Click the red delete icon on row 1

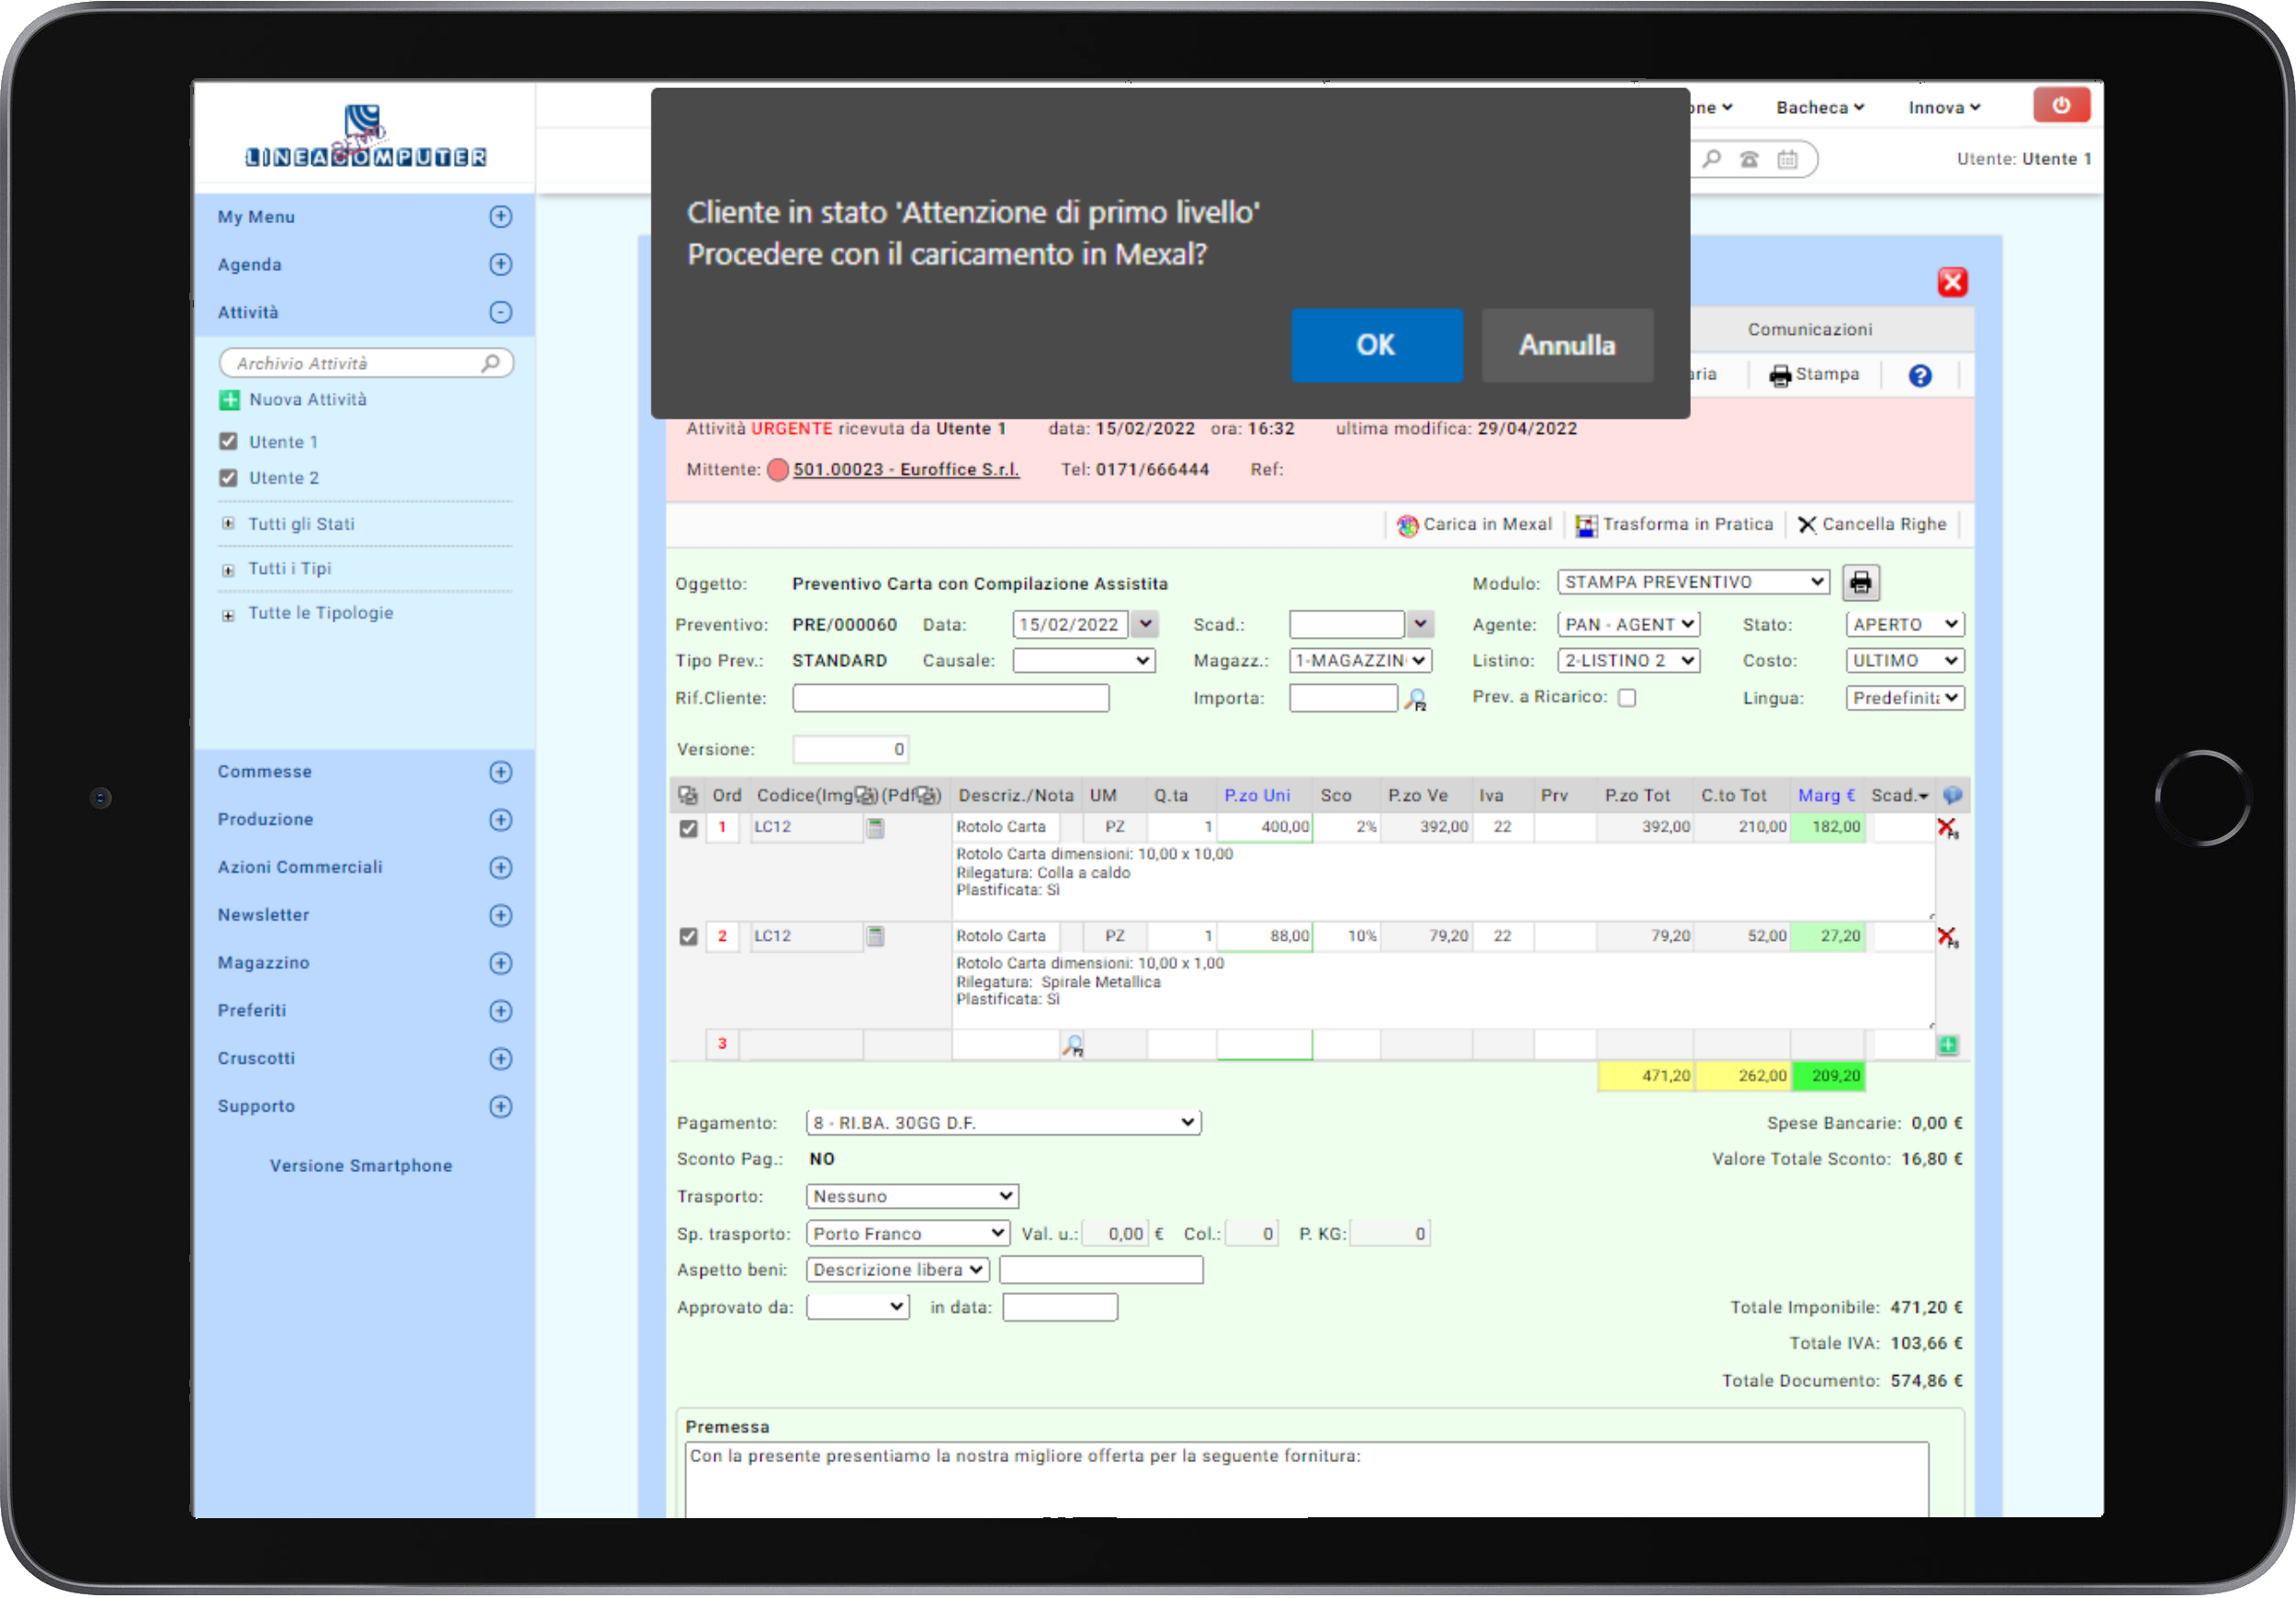1947,827
